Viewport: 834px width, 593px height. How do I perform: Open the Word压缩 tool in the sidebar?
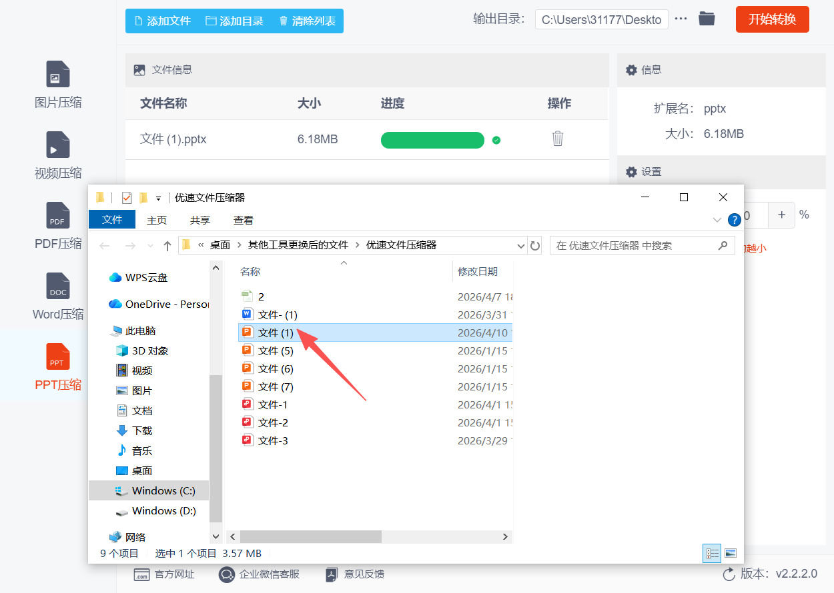pyautogui.click(x=58, y=296)
